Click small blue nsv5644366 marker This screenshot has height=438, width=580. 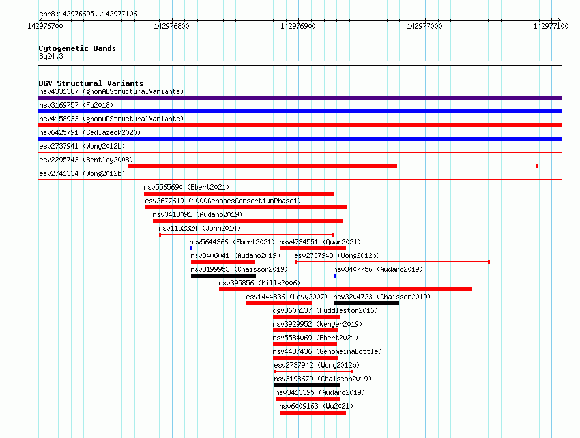point(190,248)
